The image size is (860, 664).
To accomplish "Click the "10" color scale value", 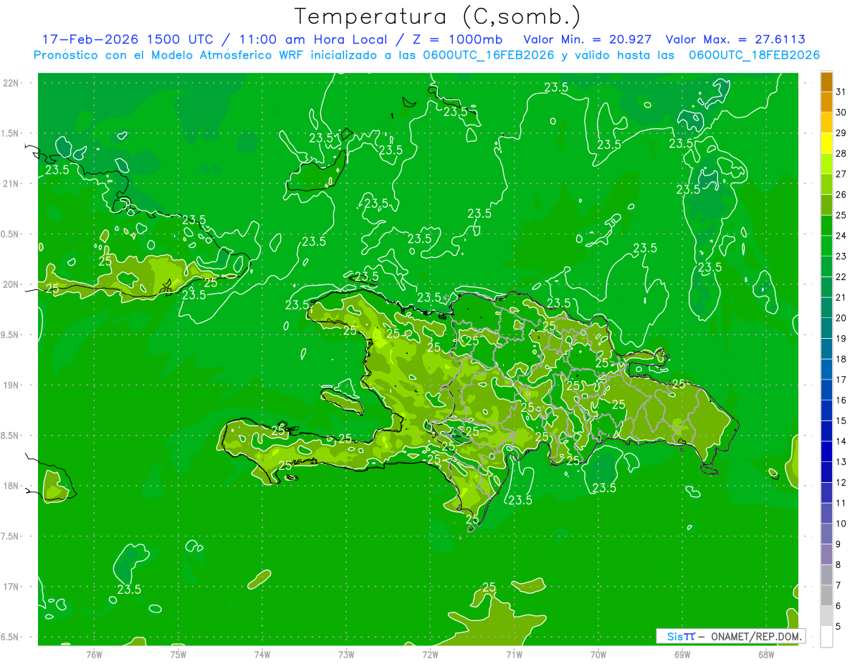I will coord(841,524).
